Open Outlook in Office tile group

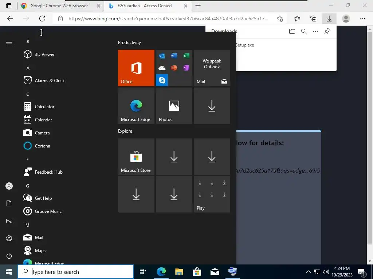coord(162,56)
